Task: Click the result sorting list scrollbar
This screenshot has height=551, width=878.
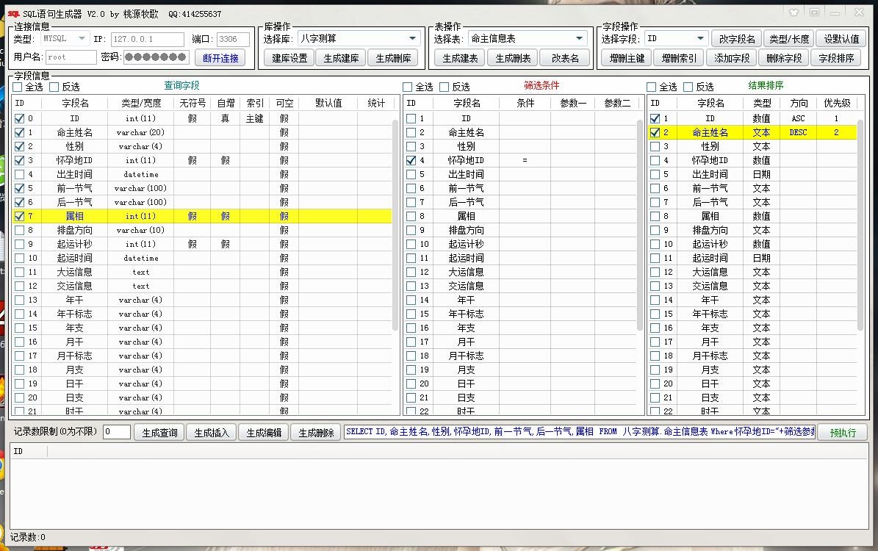Action: click(x=860, y=225)
